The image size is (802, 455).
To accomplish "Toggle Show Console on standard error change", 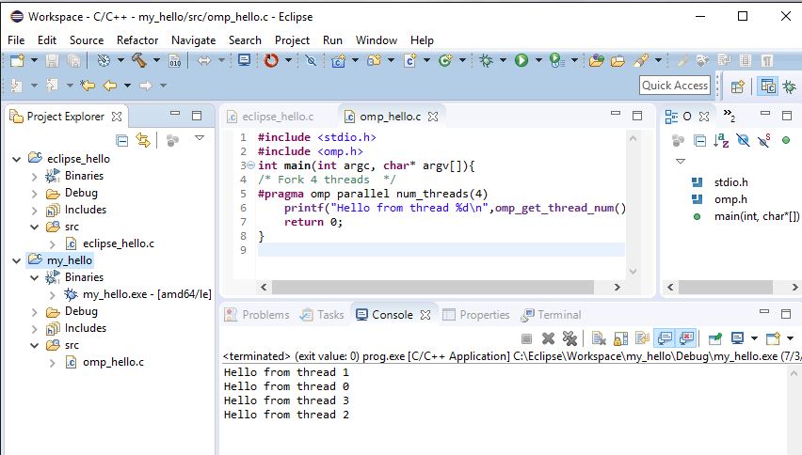I will (x=686, y=337).
